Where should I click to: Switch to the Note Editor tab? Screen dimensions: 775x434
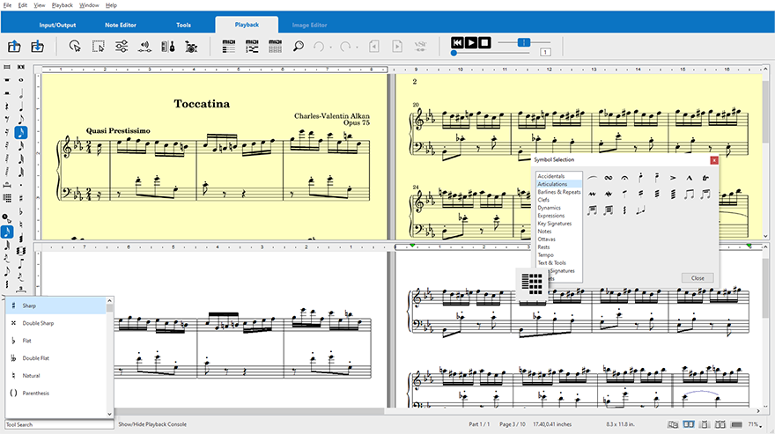click(x=121, y=25)
